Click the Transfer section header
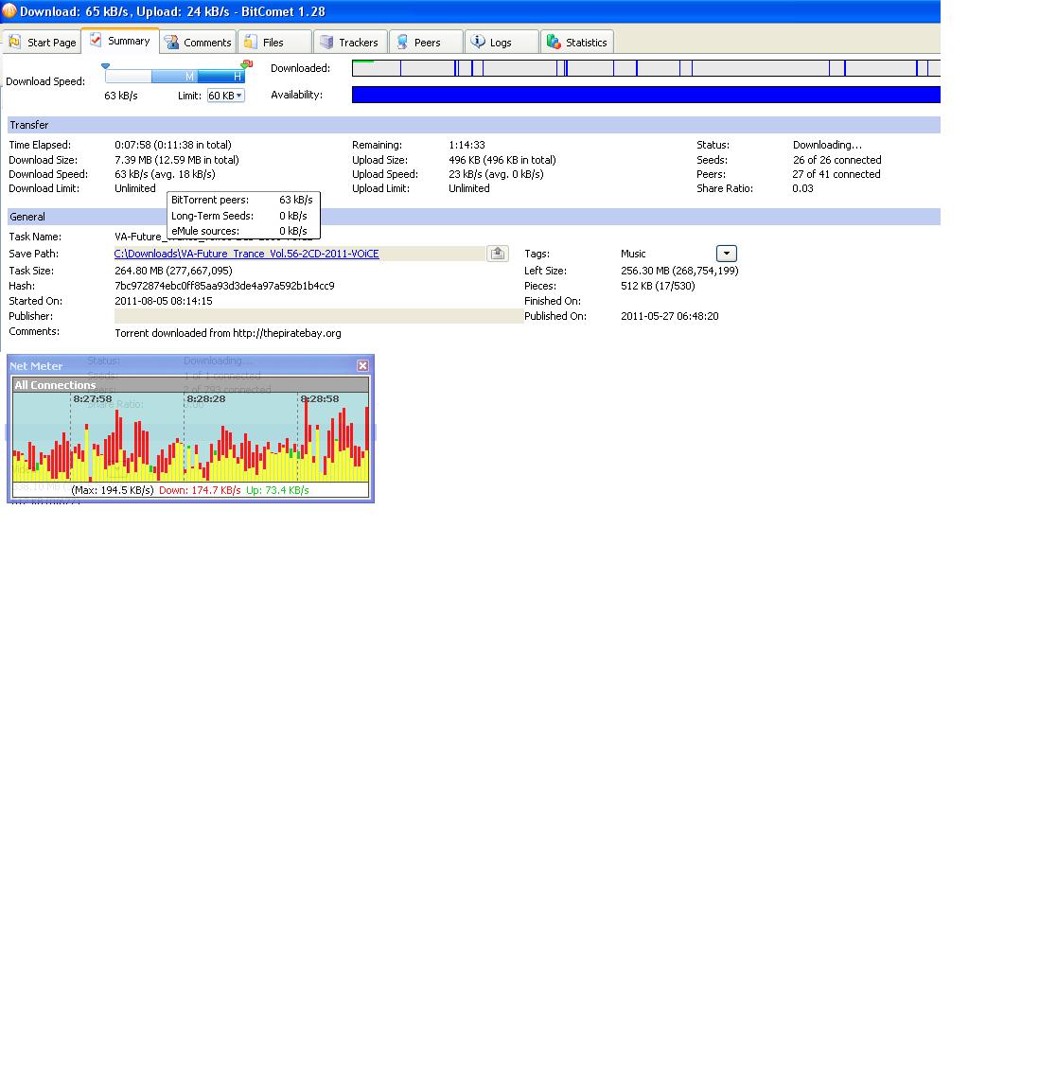 (473, 125)
